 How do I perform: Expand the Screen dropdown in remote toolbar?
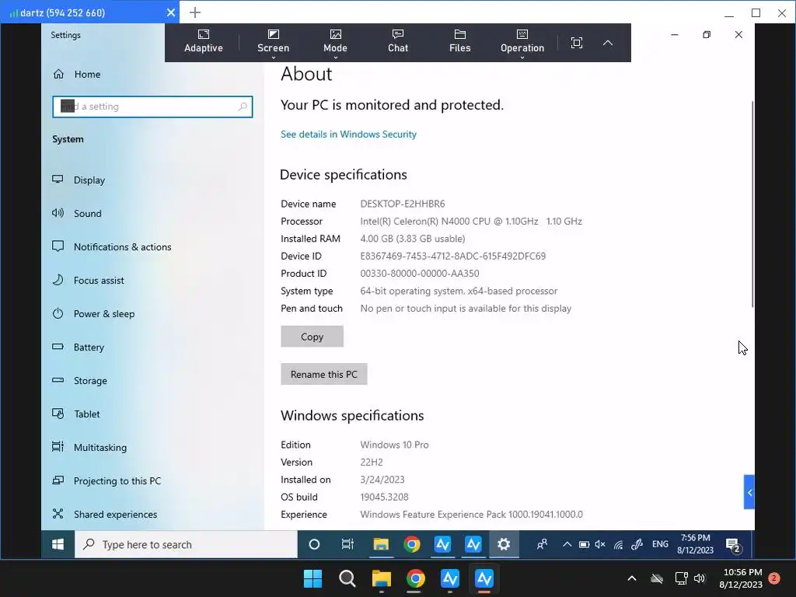pos(273,43)
